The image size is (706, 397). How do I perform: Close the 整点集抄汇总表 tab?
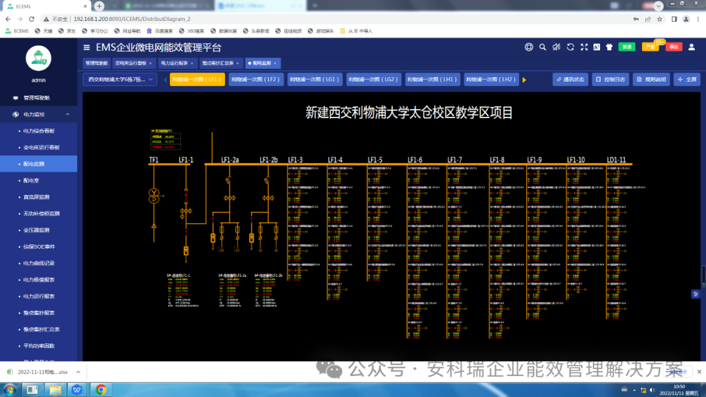tap(238, 63)
